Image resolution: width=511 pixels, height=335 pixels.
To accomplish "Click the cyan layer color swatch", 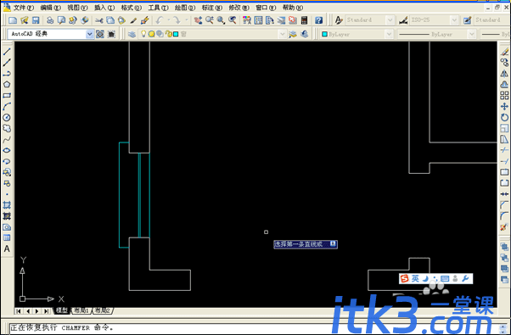I will (x=176, y=34).
